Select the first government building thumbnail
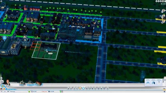166x93 pixels. coord(23,83)
